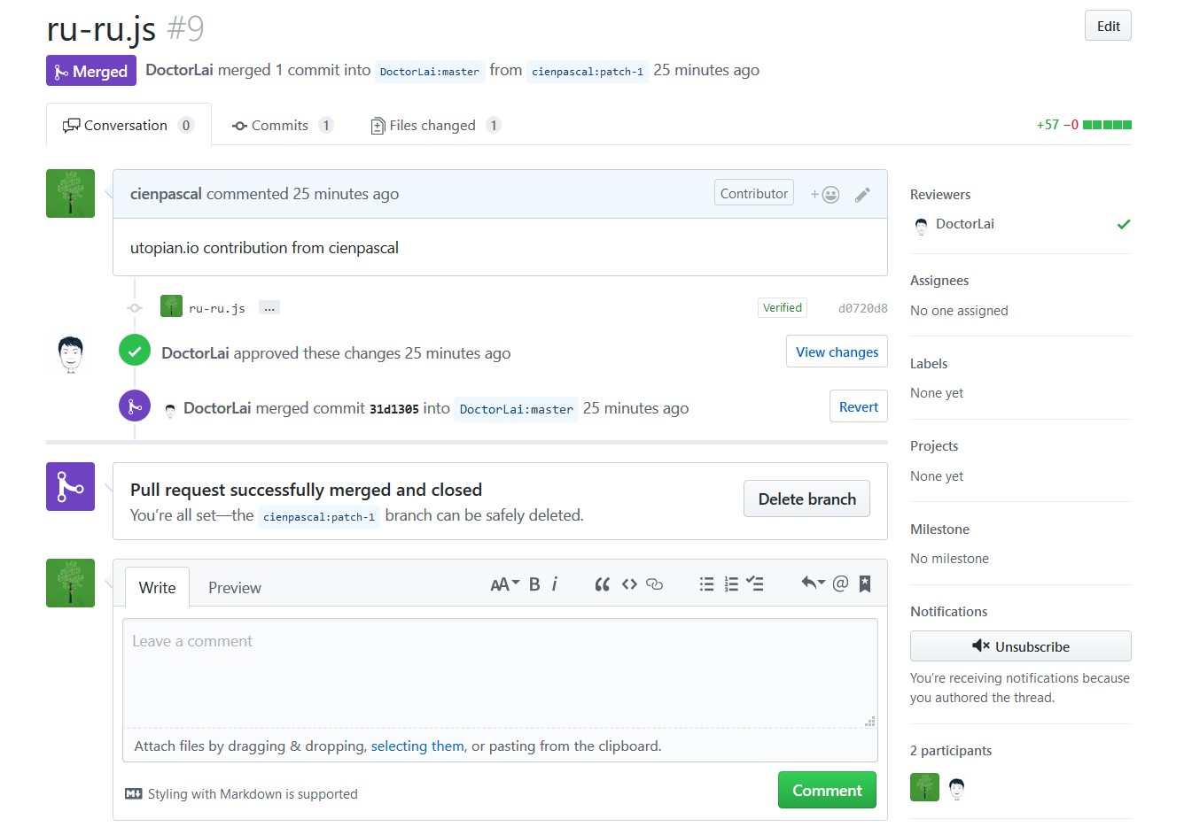The image size is (1184, 827).
Task: Apply italic formatting in the comment toolbar
Action: click(555, 584)
